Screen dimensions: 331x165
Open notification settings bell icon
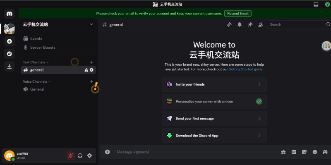click(x=240, y=24)
